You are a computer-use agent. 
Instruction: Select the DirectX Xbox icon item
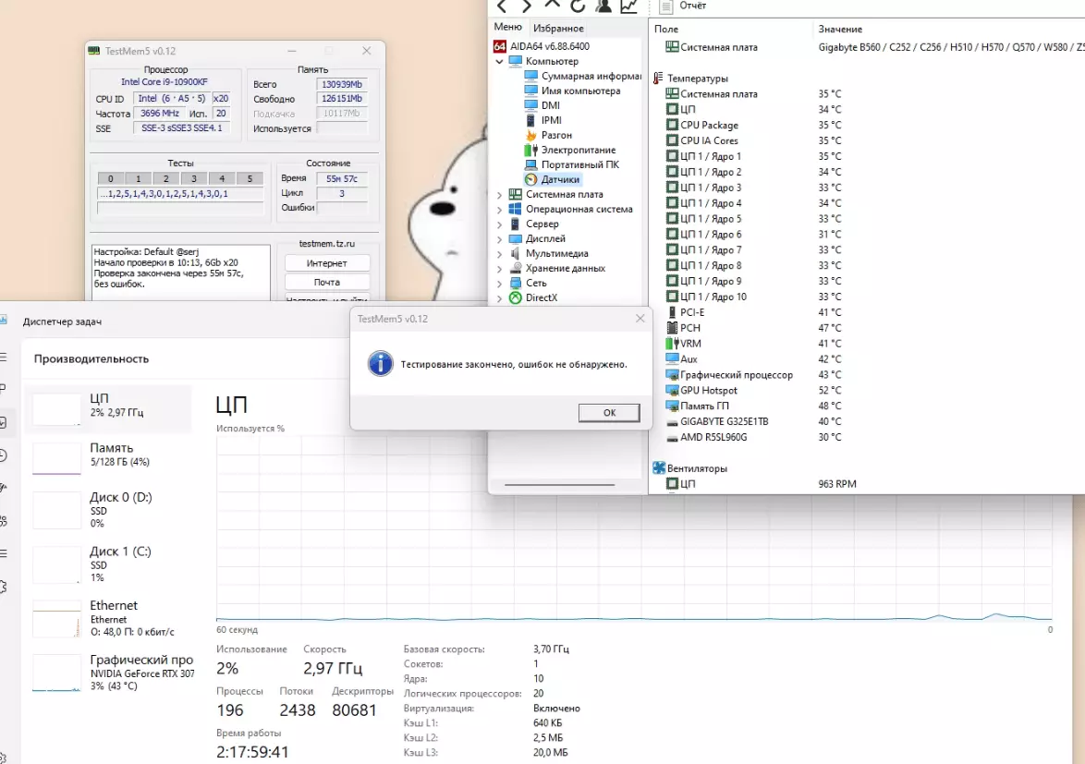tap(516, 298)
